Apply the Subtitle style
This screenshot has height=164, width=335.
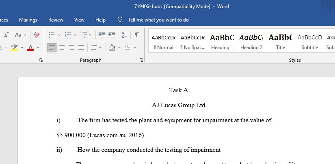[x=310, y=41]
